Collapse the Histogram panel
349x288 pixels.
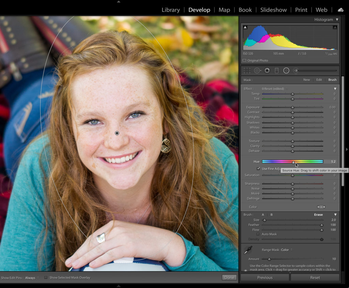[337, 19]
